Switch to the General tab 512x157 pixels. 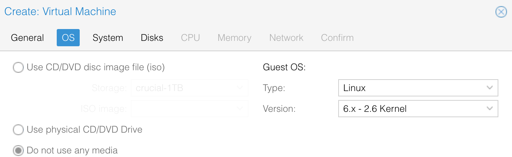click(x=28, y=38)
